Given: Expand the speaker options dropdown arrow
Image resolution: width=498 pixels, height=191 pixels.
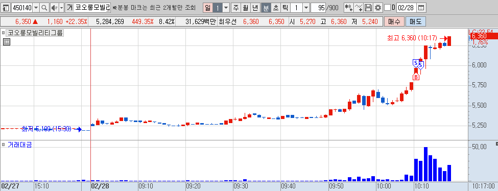Looking at the screenshot, I should pyautogui.click(x=62, y=8).
